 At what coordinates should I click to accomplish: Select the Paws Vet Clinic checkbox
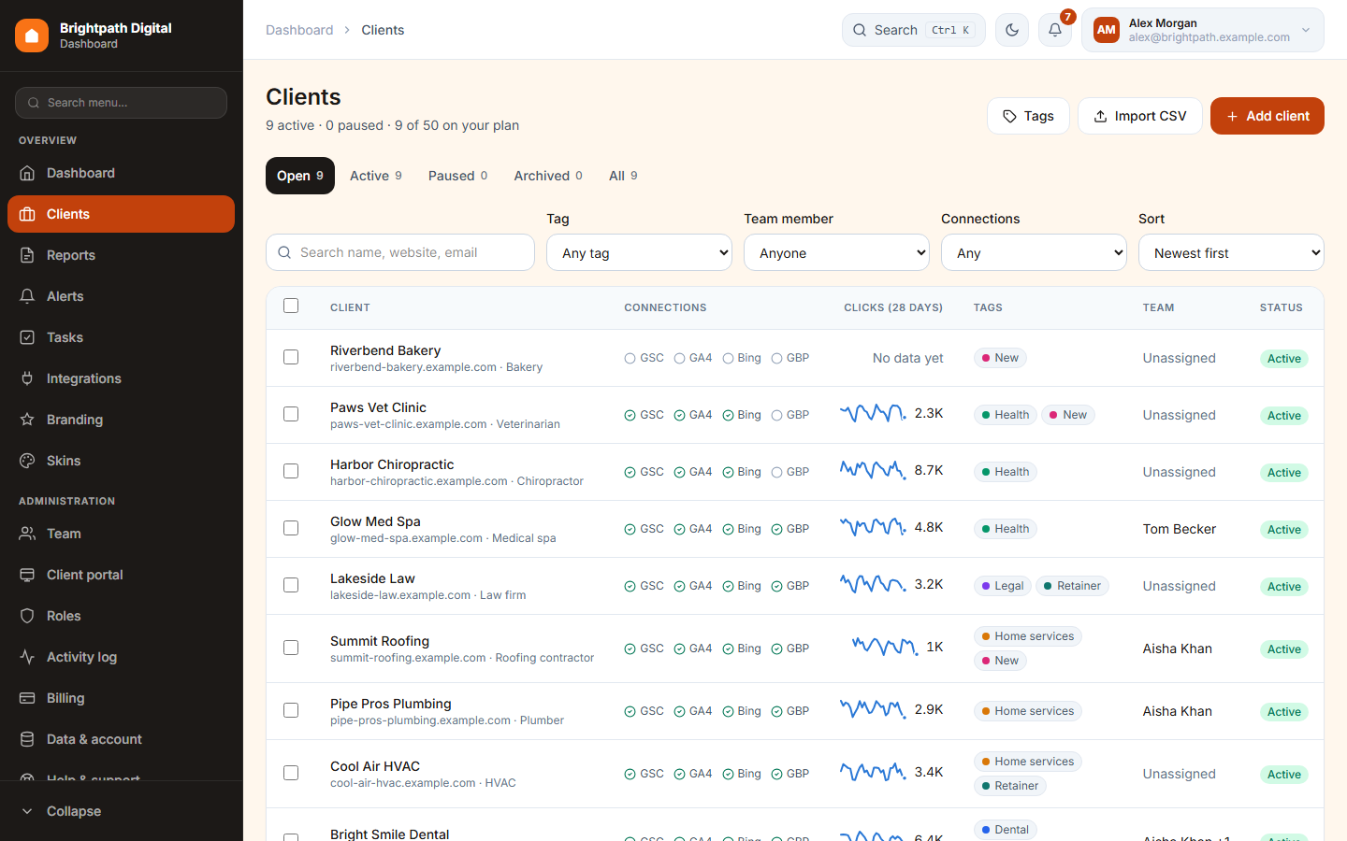[291, 414]
